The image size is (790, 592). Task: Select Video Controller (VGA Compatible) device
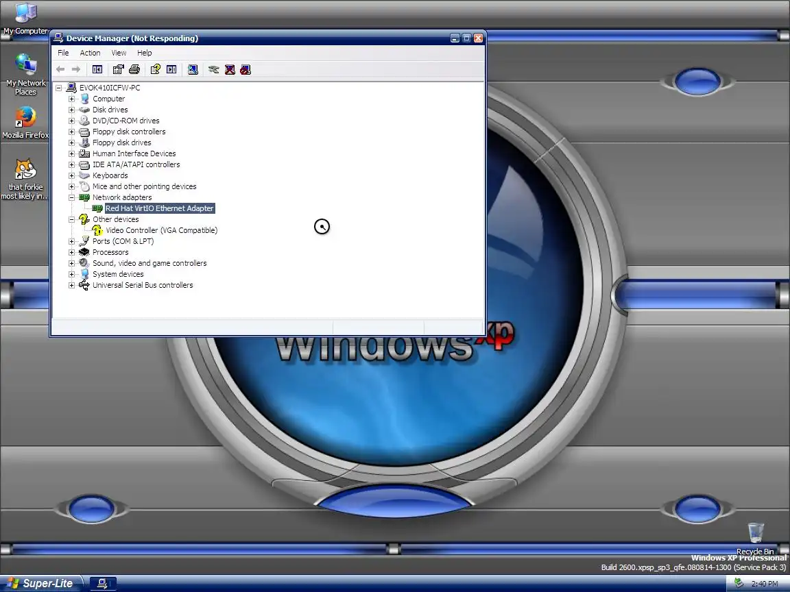[162, 230]
